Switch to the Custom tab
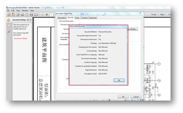This screenshot has height=113, width=183. click(85, 18)
